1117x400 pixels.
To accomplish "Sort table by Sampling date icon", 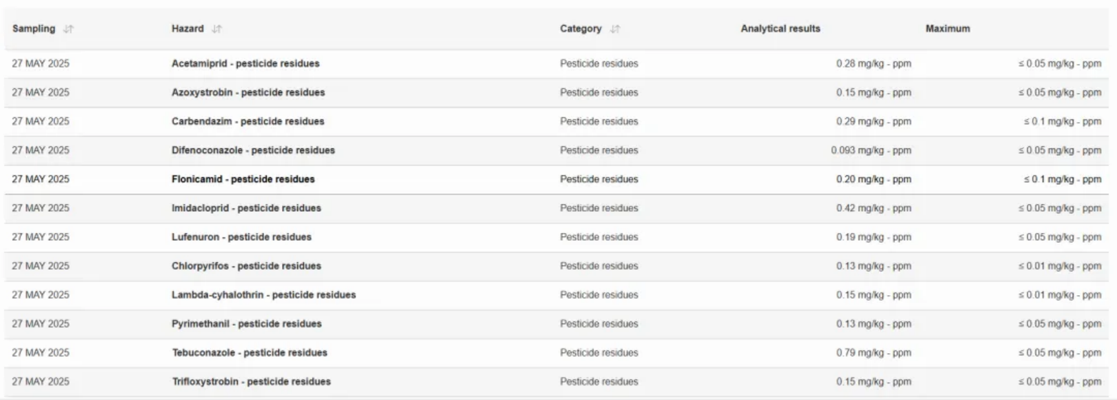I will pos(68,29).
